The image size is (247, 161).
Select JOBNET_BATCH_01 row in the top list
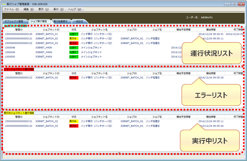pos(46,34)
